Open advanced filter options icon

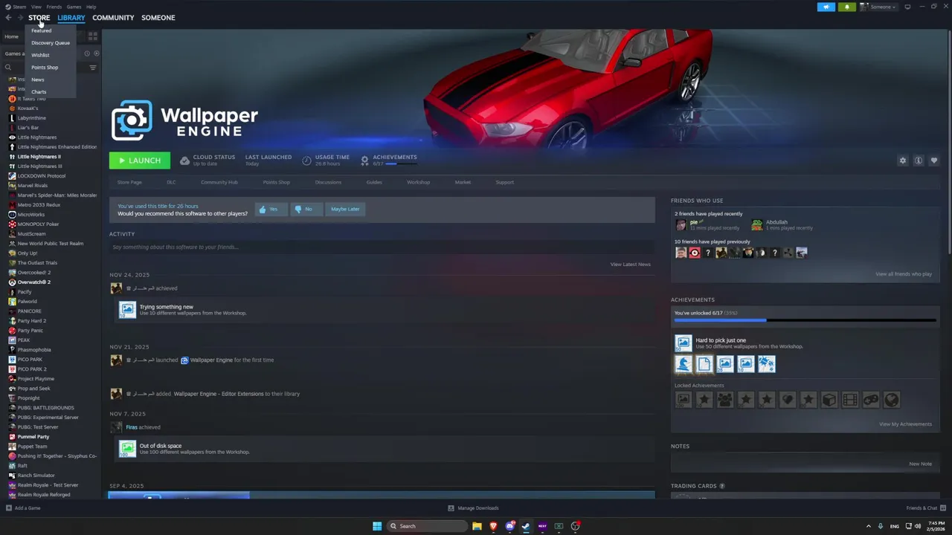tap(93, 68)
